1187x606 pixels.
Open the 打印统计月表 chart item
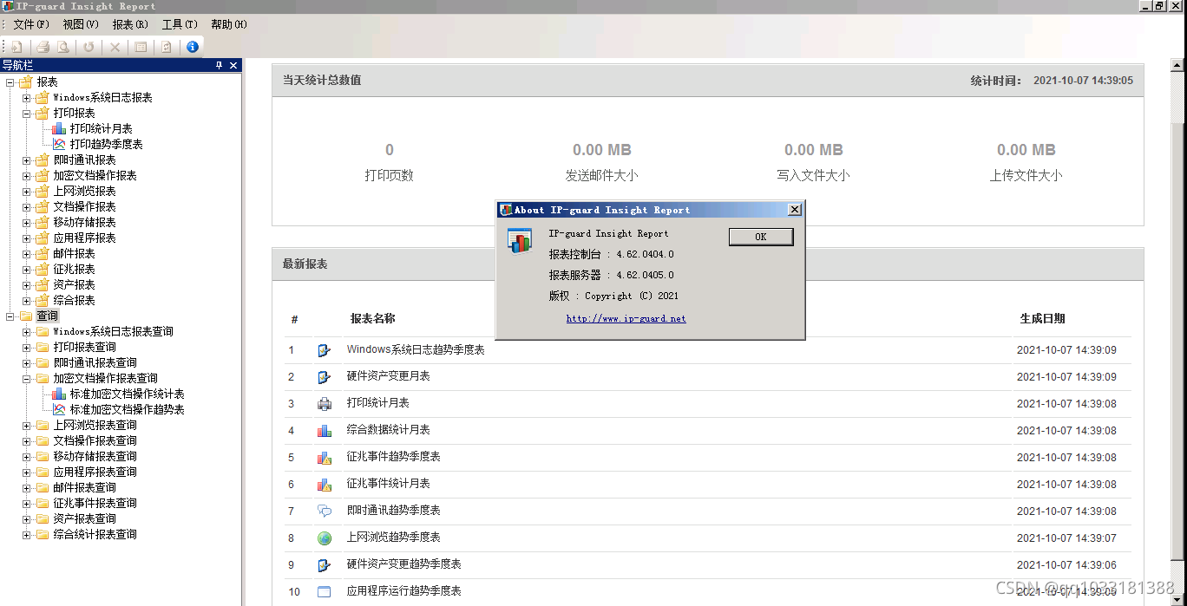[92, 128]
